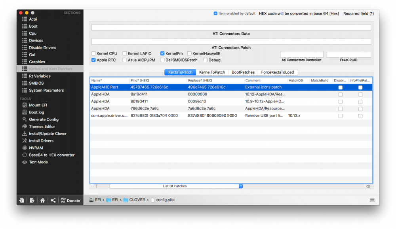396x229 pixels.
Task: Click the FakeCPUID input field
Action: point(348,54)
